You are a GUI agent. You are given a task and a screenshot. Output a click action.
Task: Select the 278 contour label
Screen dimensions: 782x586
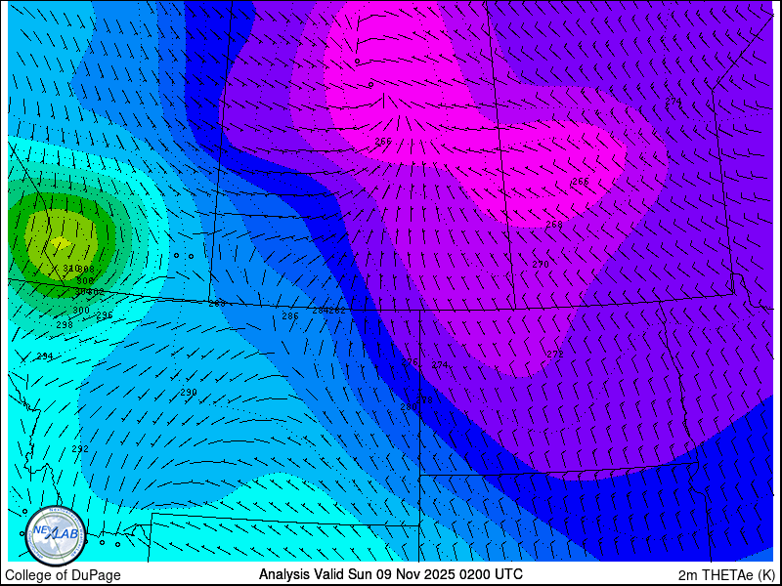[424, 400]
